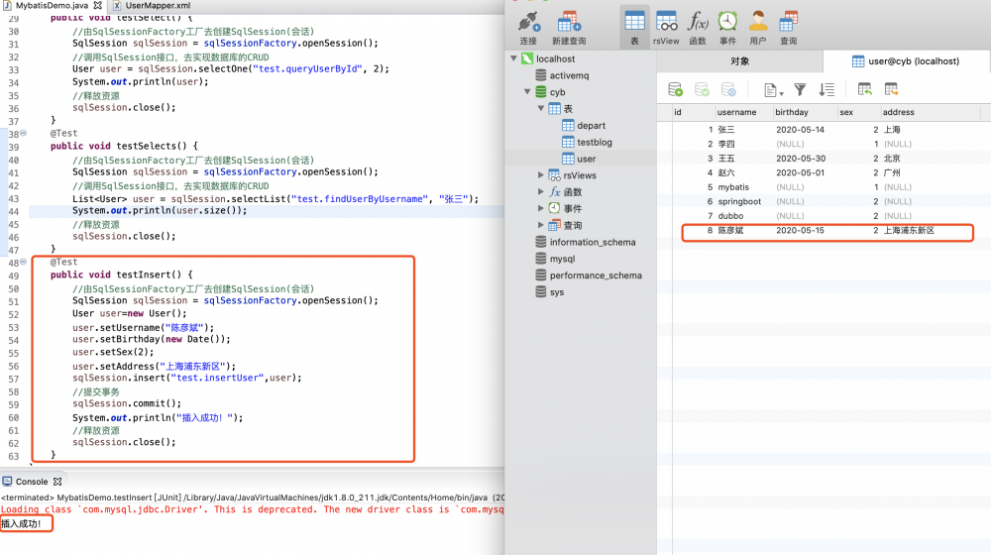Open the rsView views toolbar icon
This screenshot has height=555, width=991.
tap(666, 28)
